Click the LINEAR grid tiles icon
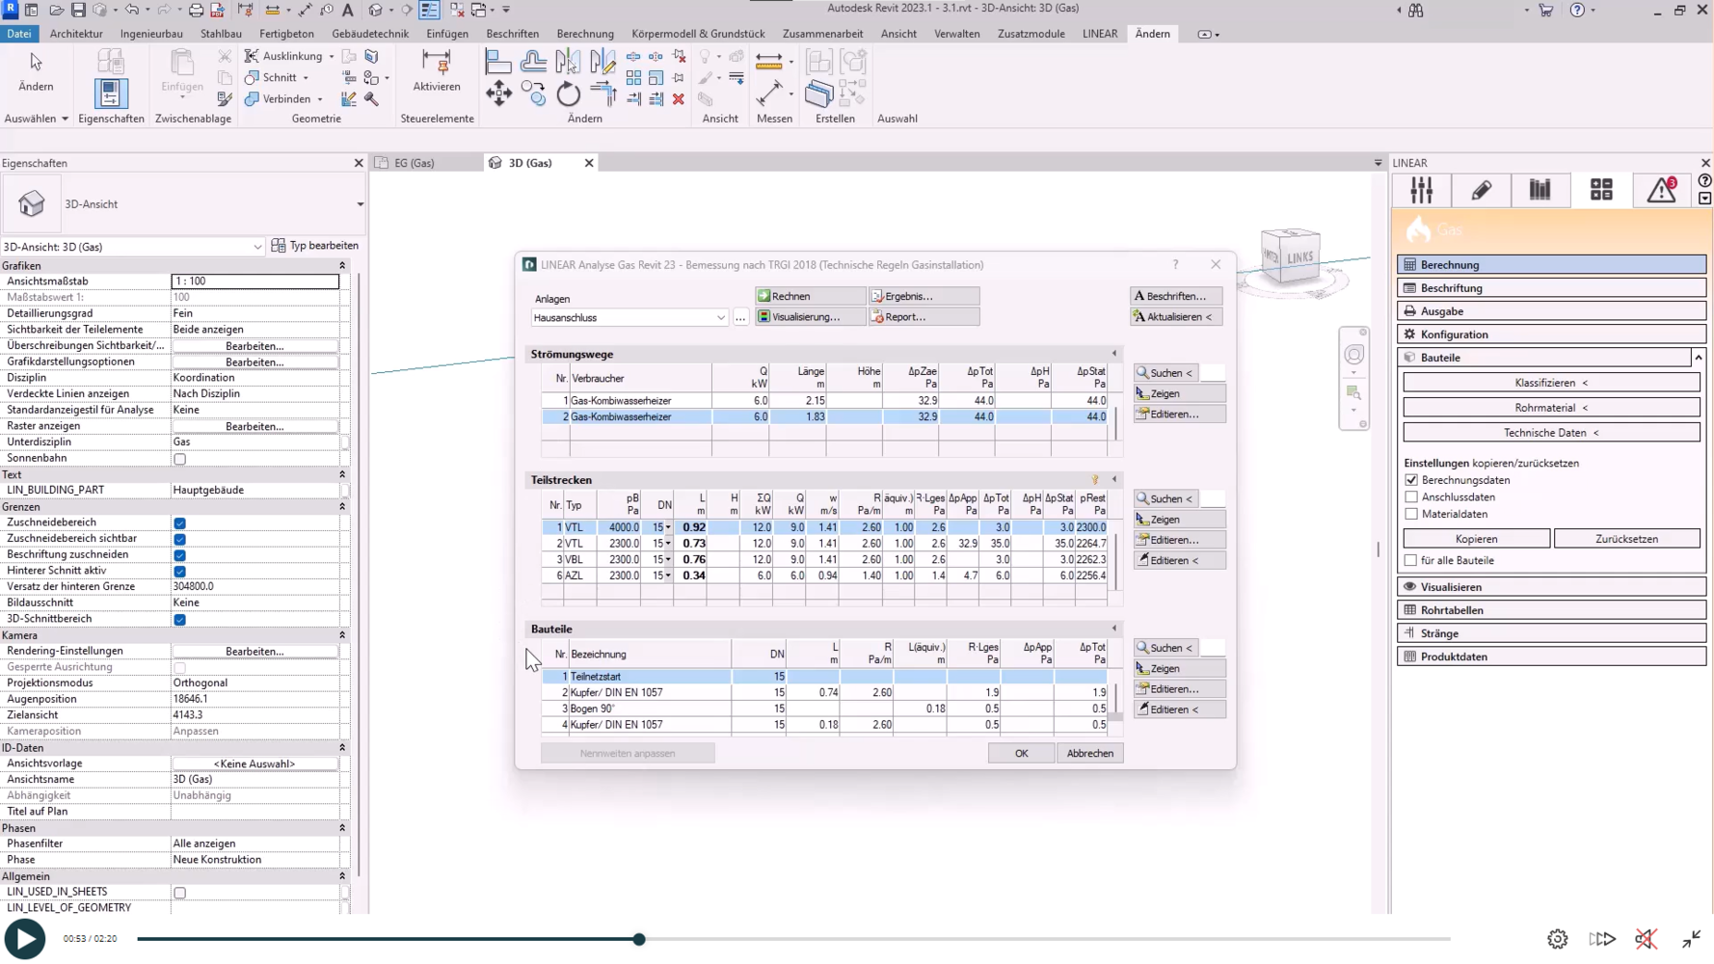Screen dimensions: 1714x964 (1601, 190)
